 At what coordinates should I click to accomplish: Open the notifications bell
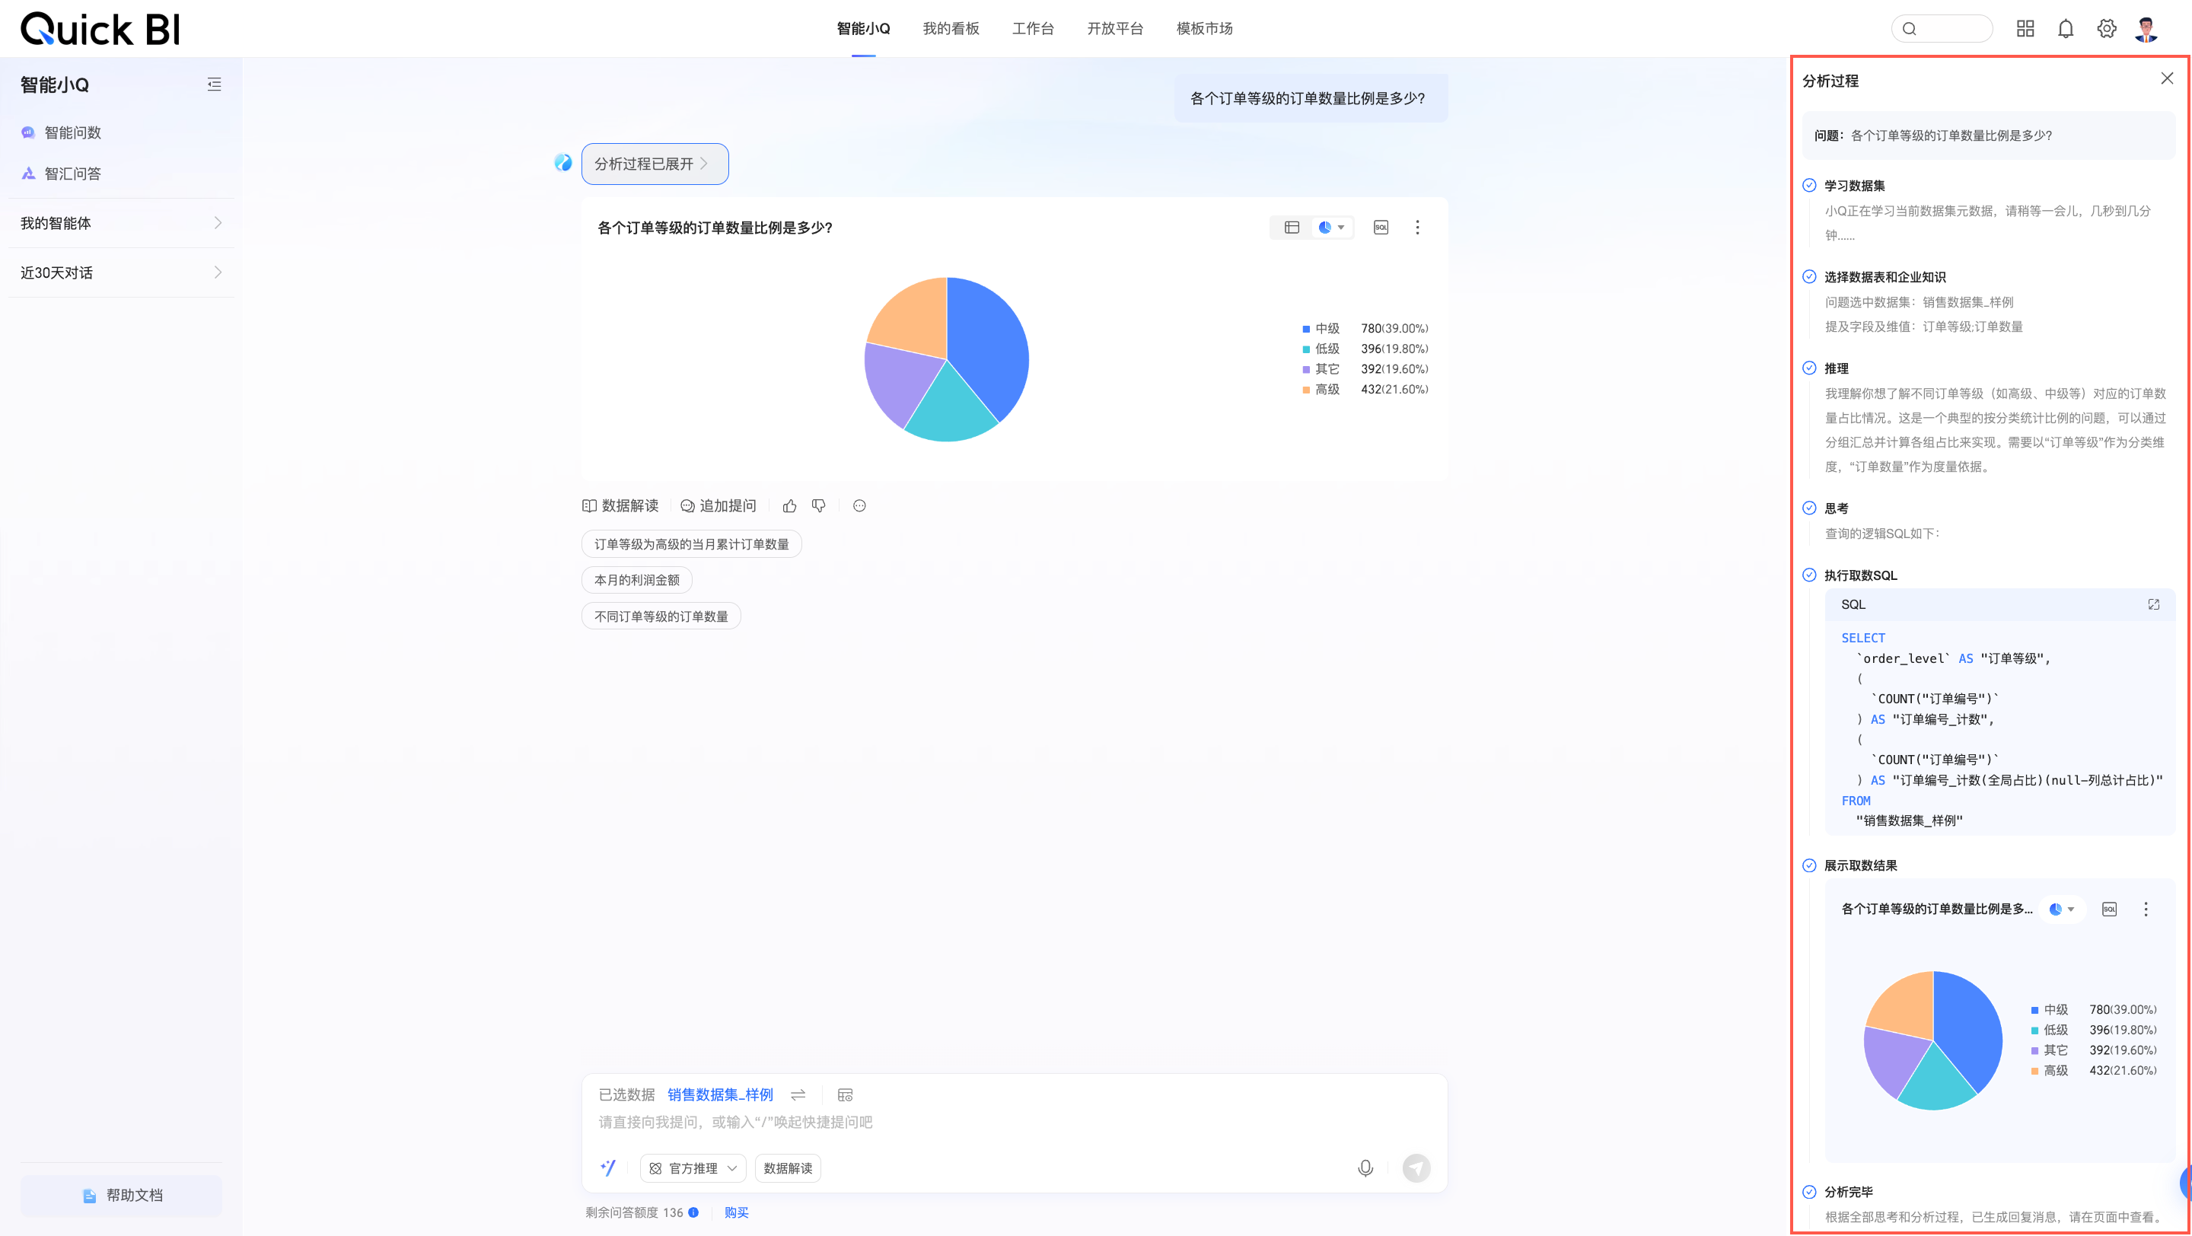pyautogui.click(x=2066, y=29)
